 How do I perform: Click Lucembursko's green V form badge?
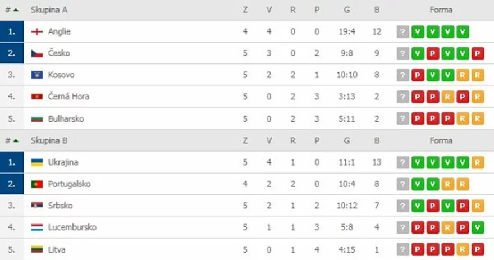[478, 228]
